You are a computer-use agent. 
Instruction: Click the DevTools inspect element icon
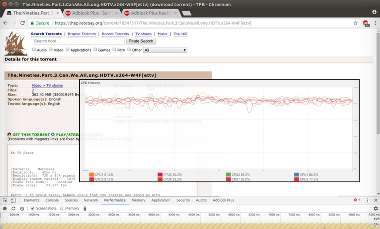click(5, 200)
